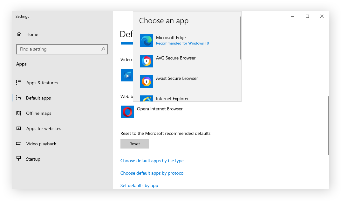
Task: Click the Opera Internet Browser icon
Action: [127, 112]
